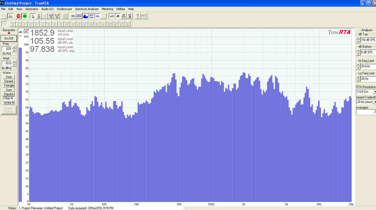Select the mV units icon
Image resolution: width=376 pixels, height=210 pixels.
click(112, 16)
